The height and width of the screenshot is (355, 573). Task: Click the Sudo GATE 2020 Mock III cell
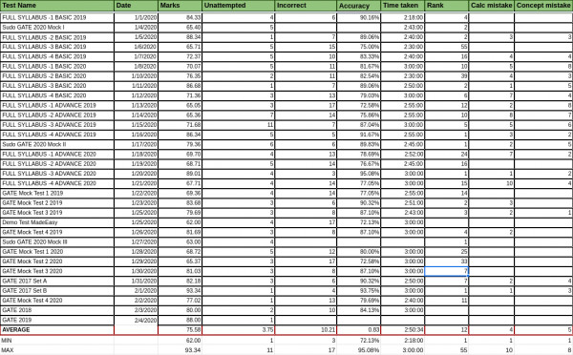[x=57, y=241]
